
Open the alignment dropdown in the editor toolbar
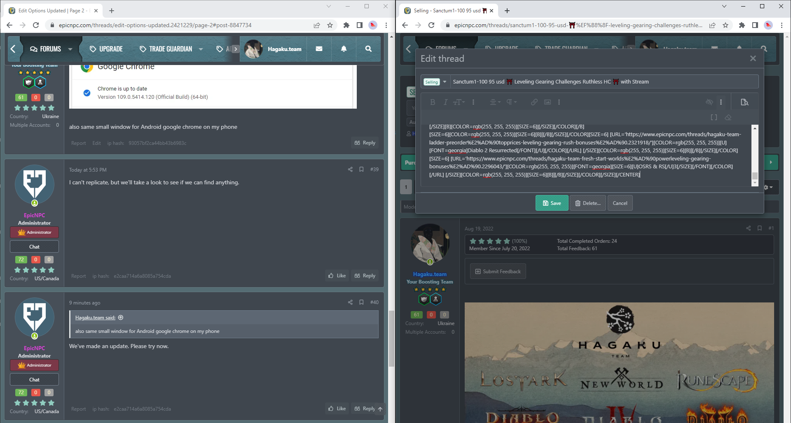coord(495,102)
